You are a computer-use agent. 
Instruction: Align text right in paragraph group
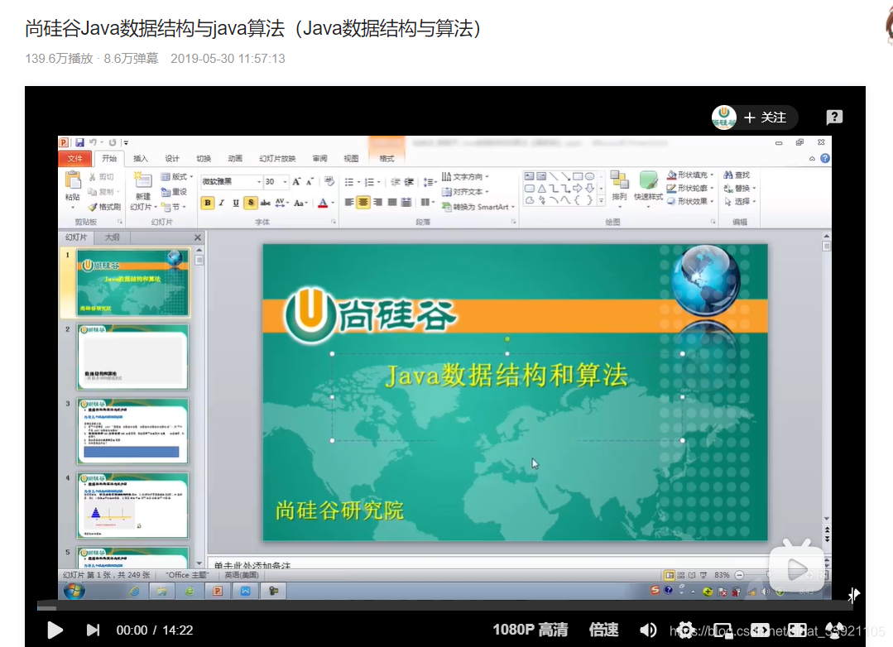377,202
